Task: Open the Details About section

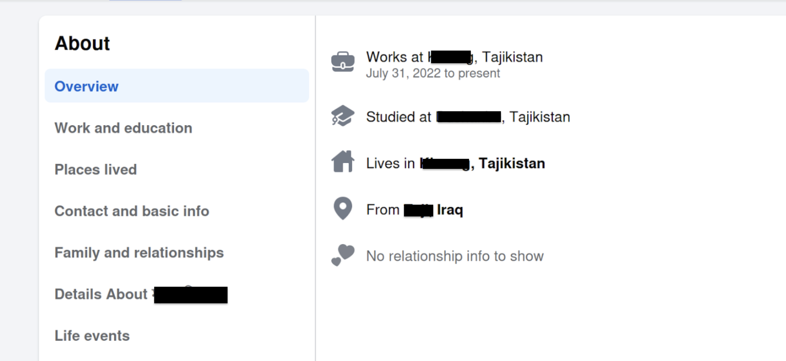Action: (141, 294)
